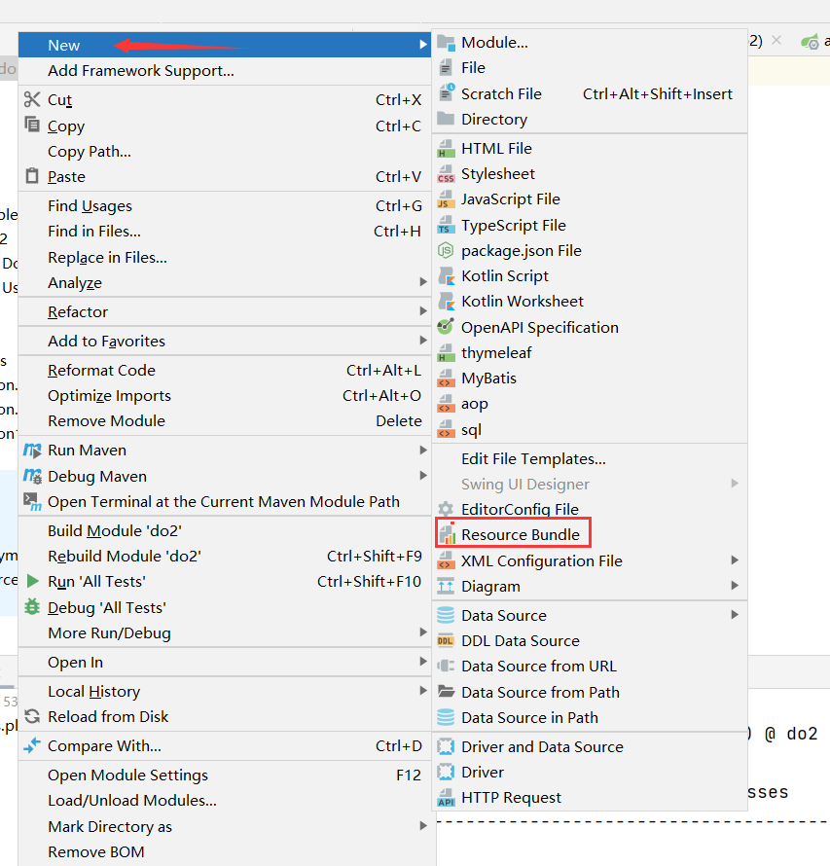Create a new MyBatis file
This screenshot has width=830, height=866.
coord(491,378)
